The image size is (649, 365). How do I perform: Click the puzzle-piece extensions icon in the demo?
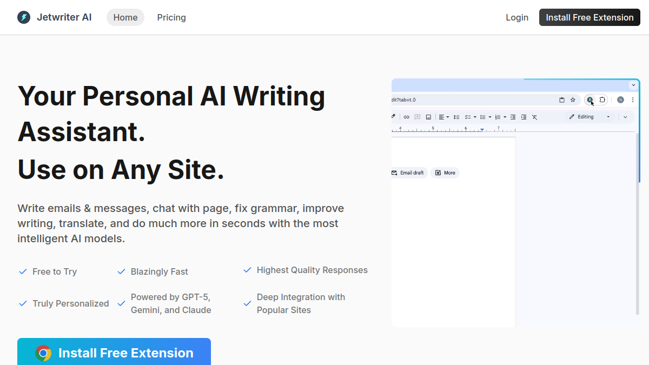[602, 99]
